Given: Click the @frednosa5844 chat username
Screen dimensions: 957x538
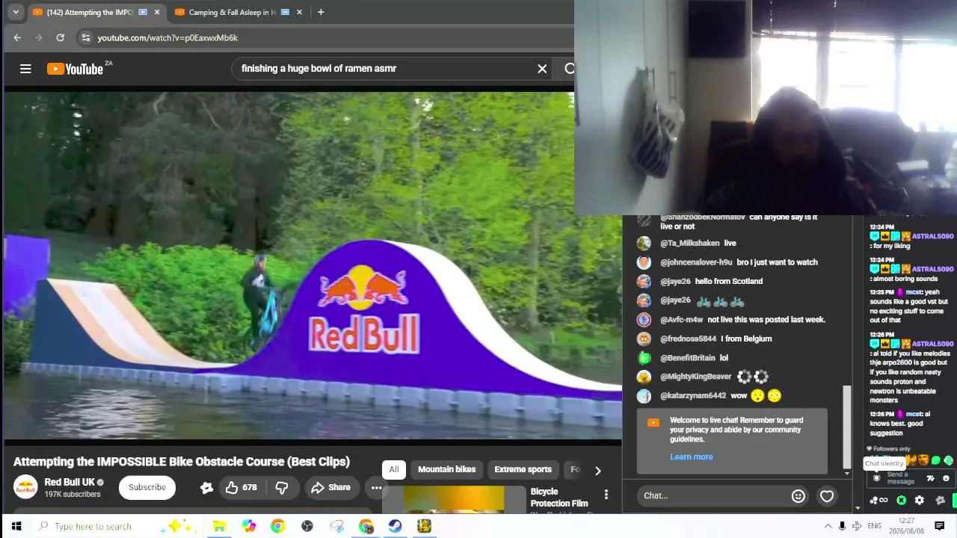Looking at the screenshot, I should click(x=689, y=338).
